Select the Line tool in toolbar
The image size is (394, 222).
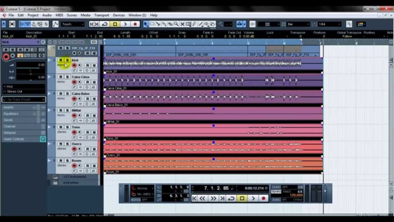(x=201, y=24)
